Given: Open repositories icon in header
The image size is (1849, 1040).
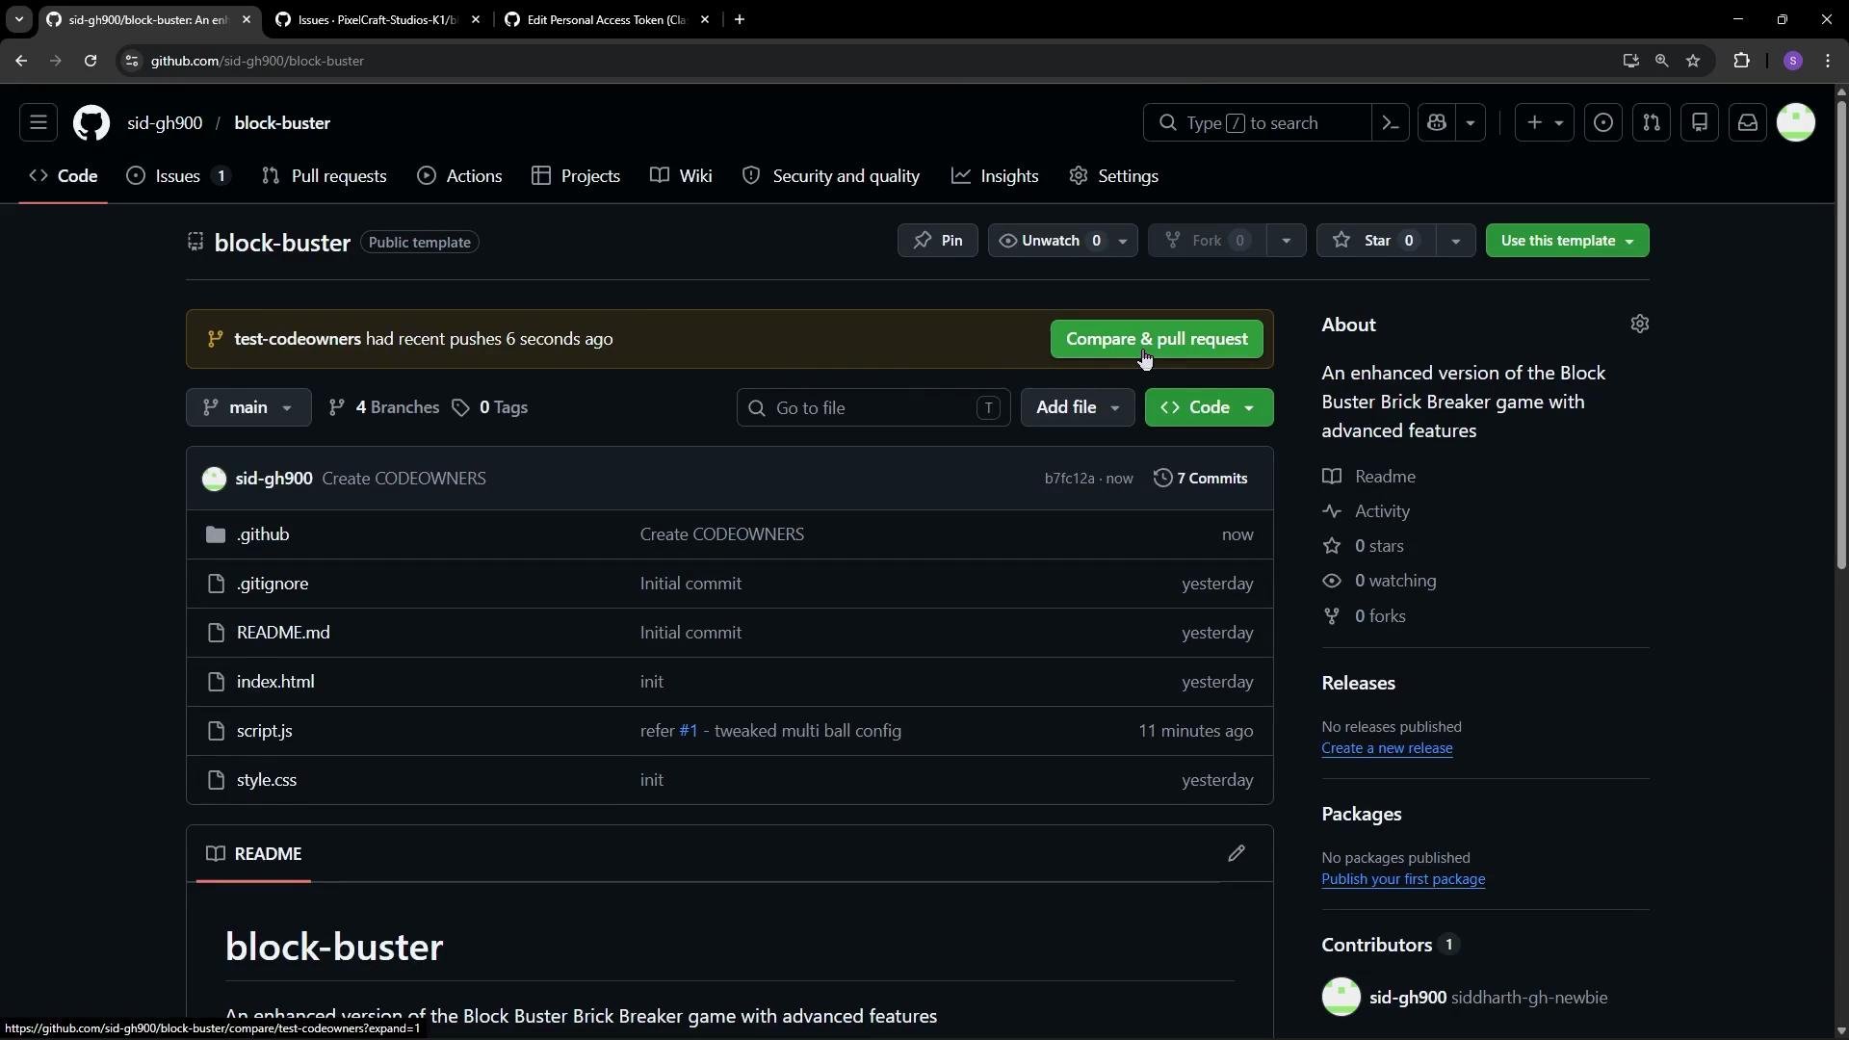Looking at the screenshot, I should (x=1700, y=123).
